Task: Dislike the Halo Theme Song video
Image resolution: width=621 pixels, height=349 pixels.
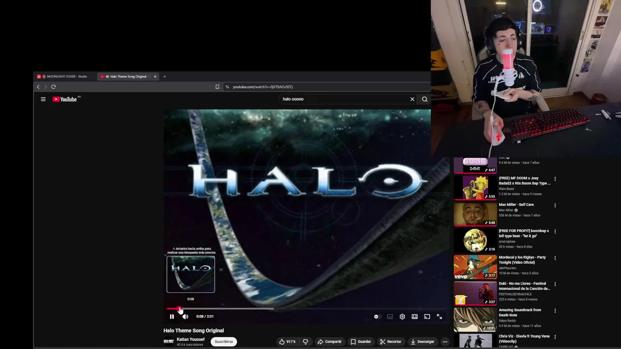Action: click(x=305, y=342)
